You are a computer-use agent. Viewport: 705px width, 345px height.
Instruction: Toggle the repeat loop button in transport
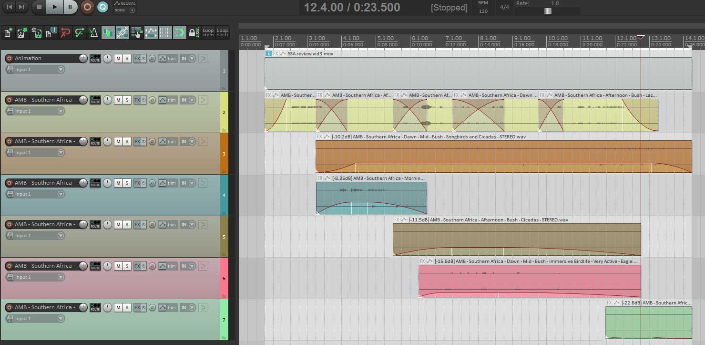click(x=102, y=7)
